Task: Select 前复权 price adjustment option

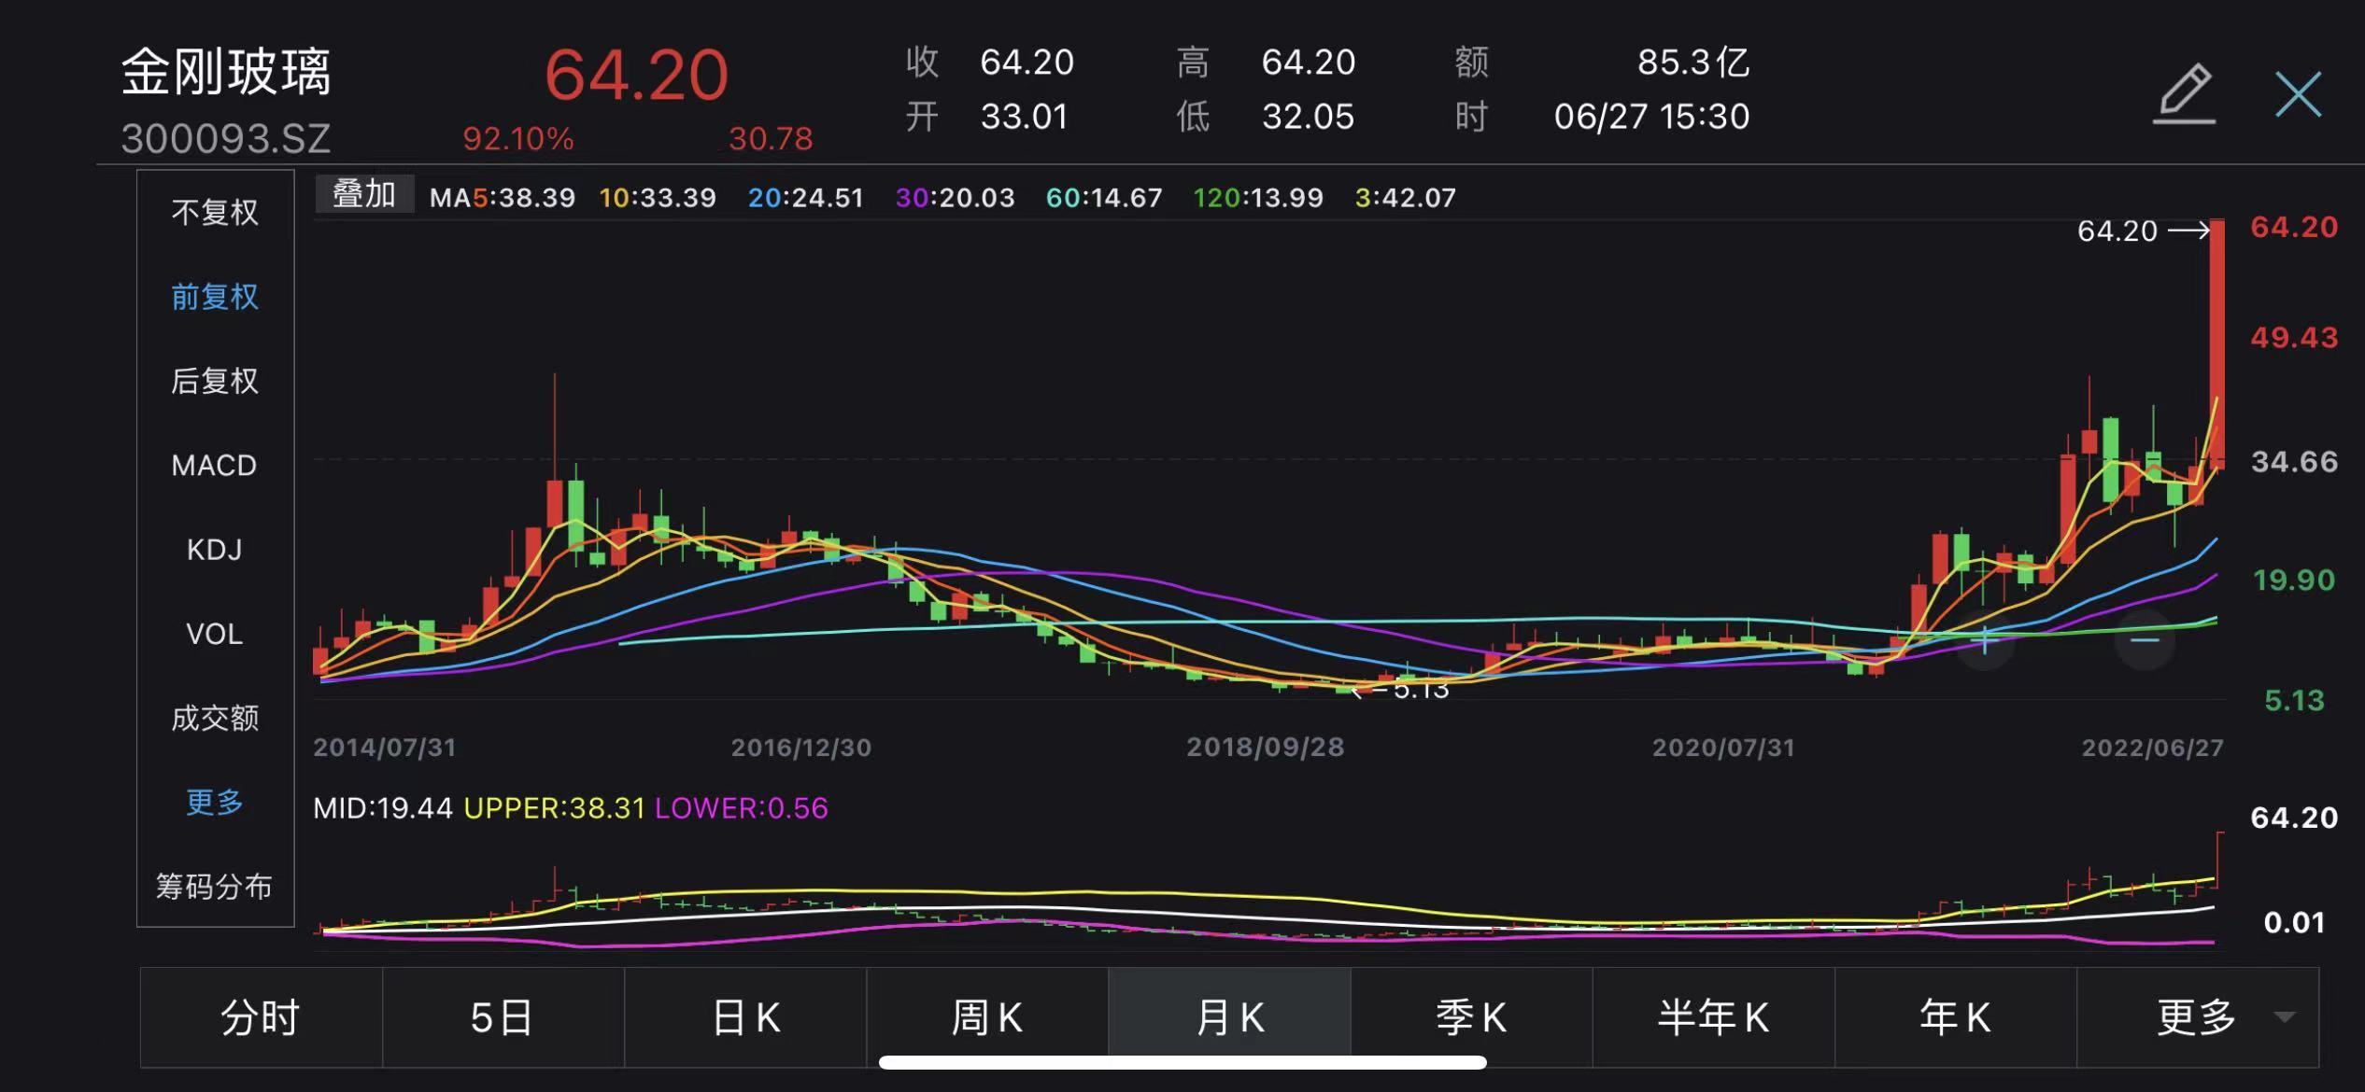Action: click(x=215, y=297)
